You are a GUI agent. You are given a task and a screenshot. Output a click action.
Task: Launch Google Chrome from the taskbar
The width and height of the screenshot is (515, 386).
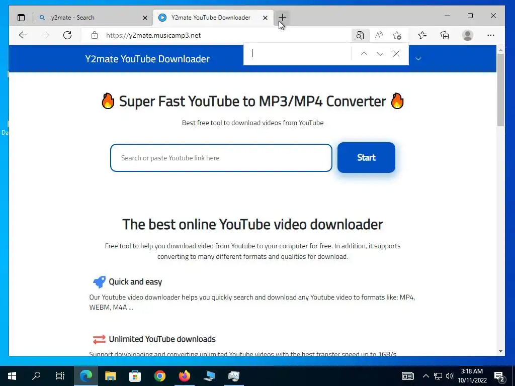click(x=160, y=376)
